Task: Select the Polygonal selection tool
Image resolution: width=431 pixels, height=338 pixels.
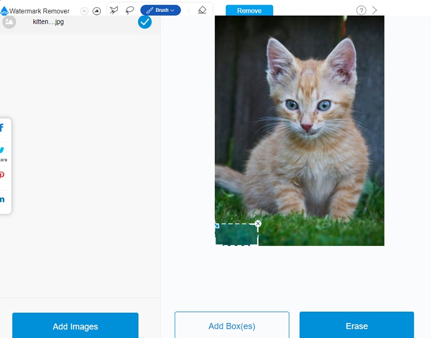Action: (x=113, y=10)
